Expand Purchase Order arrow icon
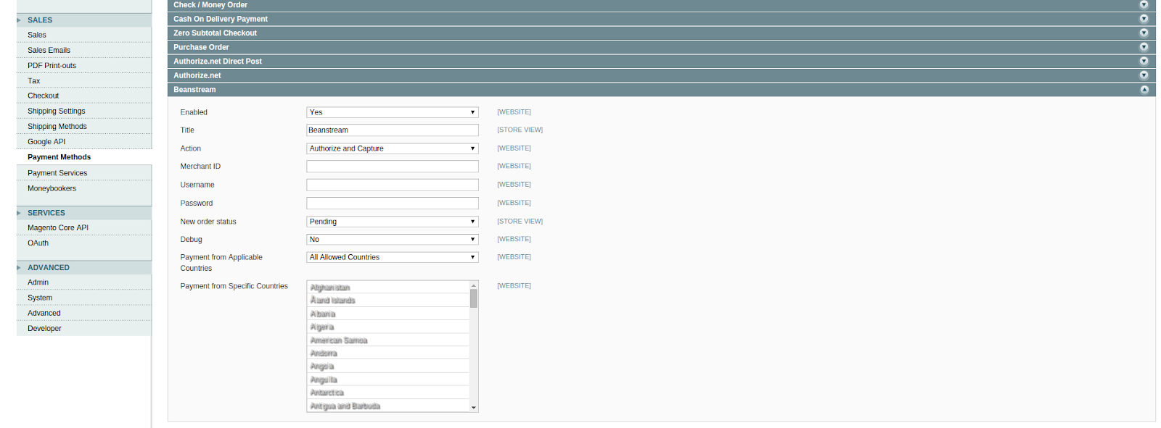The image size is (1161, 428). 1144,47
